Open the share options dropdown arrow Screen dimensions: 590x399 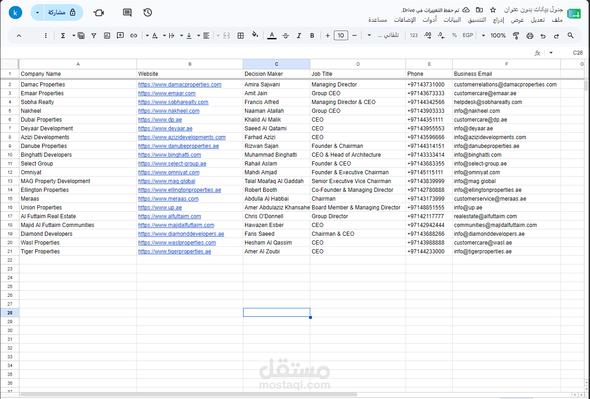37,12
